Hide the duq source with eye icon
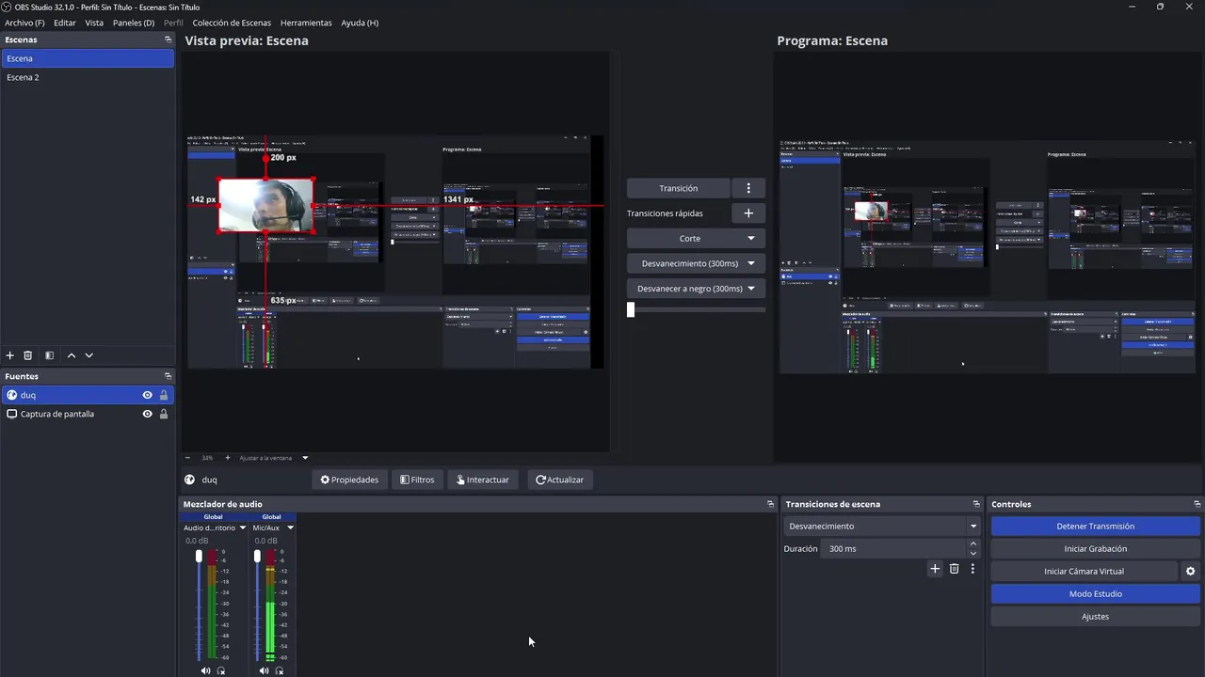The width and height of the screenshot is (1205, 677). tap(147, 395)
